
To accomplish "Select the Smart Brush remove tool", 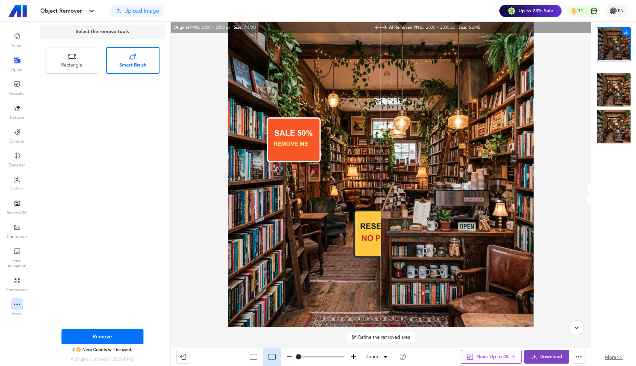I will click(133, 60).
